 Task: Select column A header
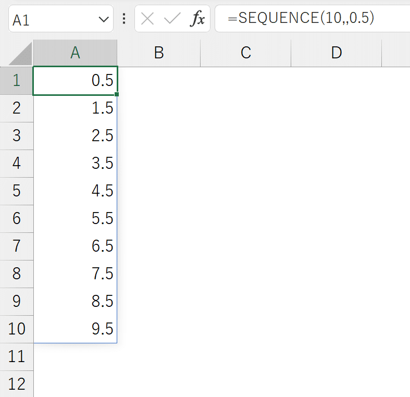pos(76,53)
